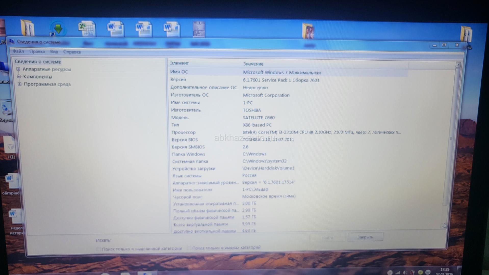
Task: Expand the Программная среда tree node
Action: click(x=20, y=84)
